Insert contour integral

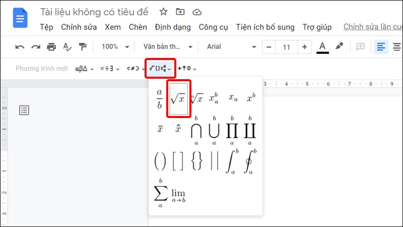250,161
